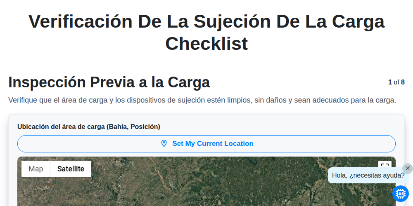Close the help chat bubble
The image size is (413, 206).
[408, 168]
